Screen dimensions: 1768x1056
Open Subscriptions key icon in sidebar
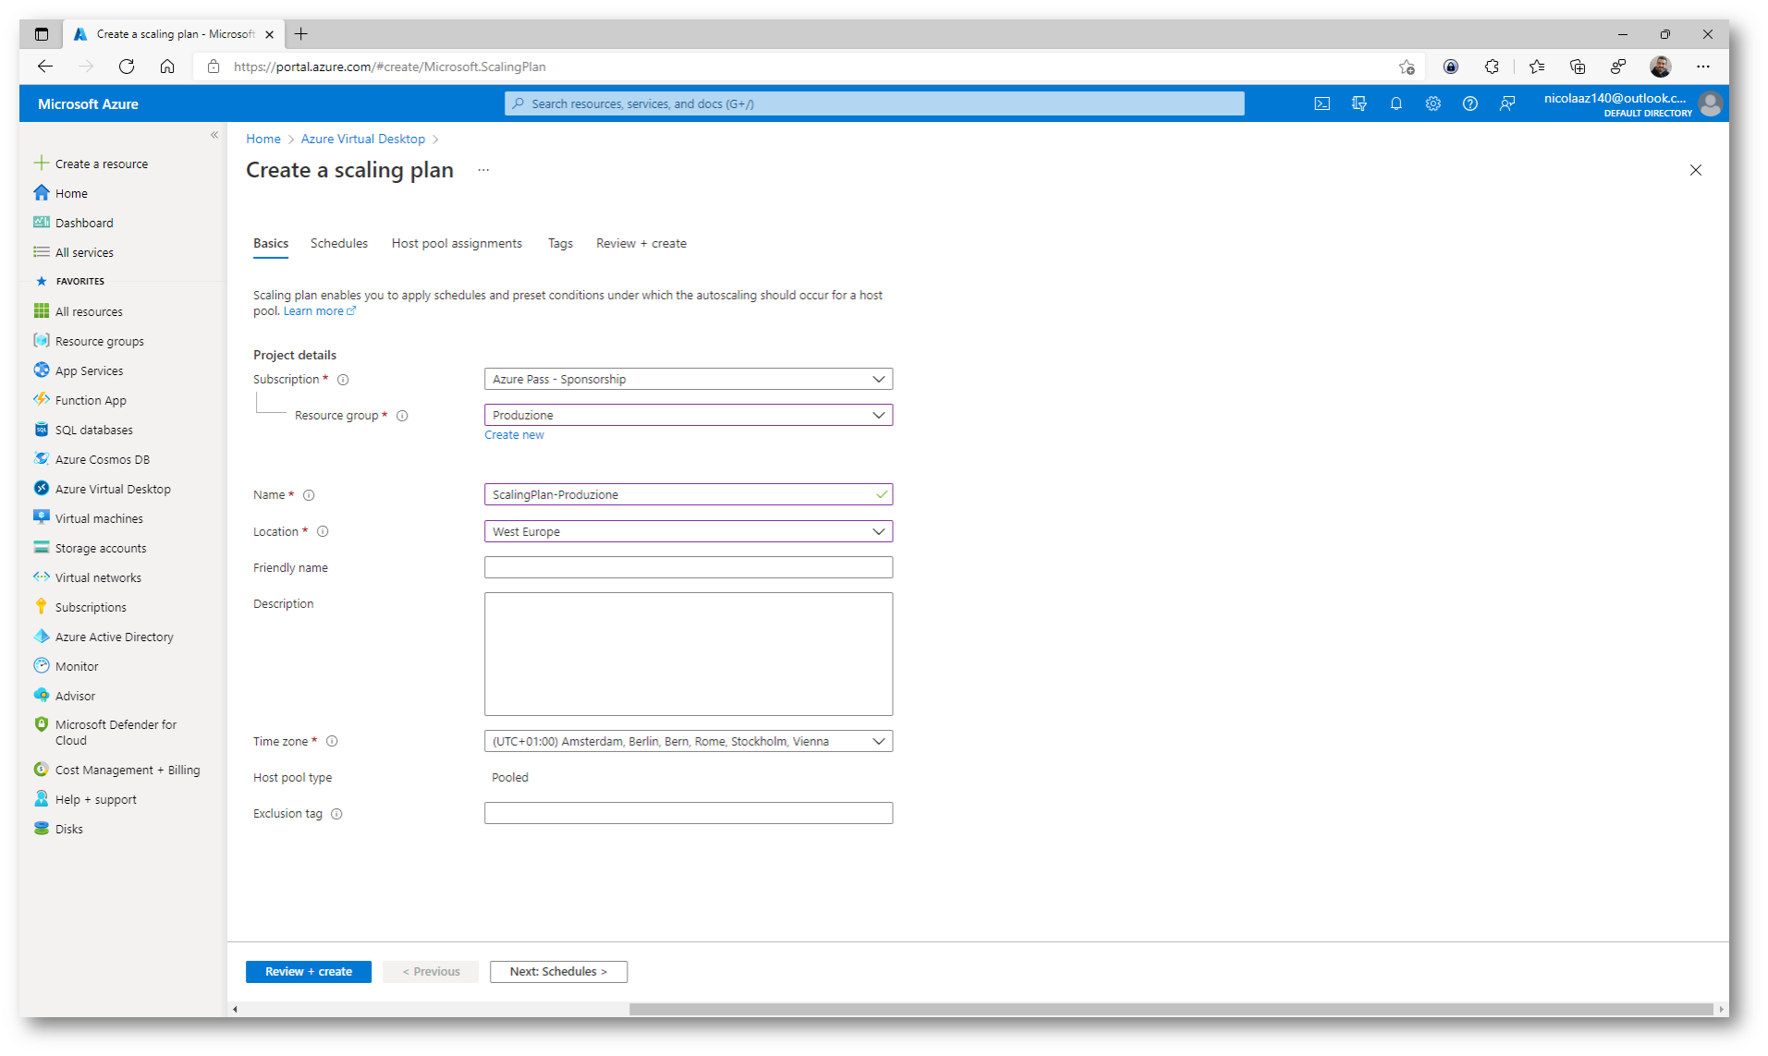(42, 606)
